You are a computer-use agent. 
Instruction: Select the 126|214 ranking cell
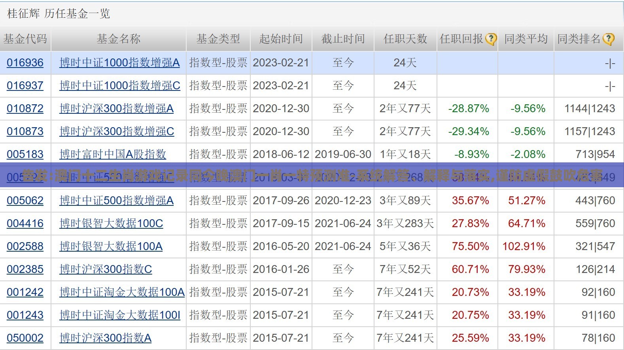click(595, 269)
